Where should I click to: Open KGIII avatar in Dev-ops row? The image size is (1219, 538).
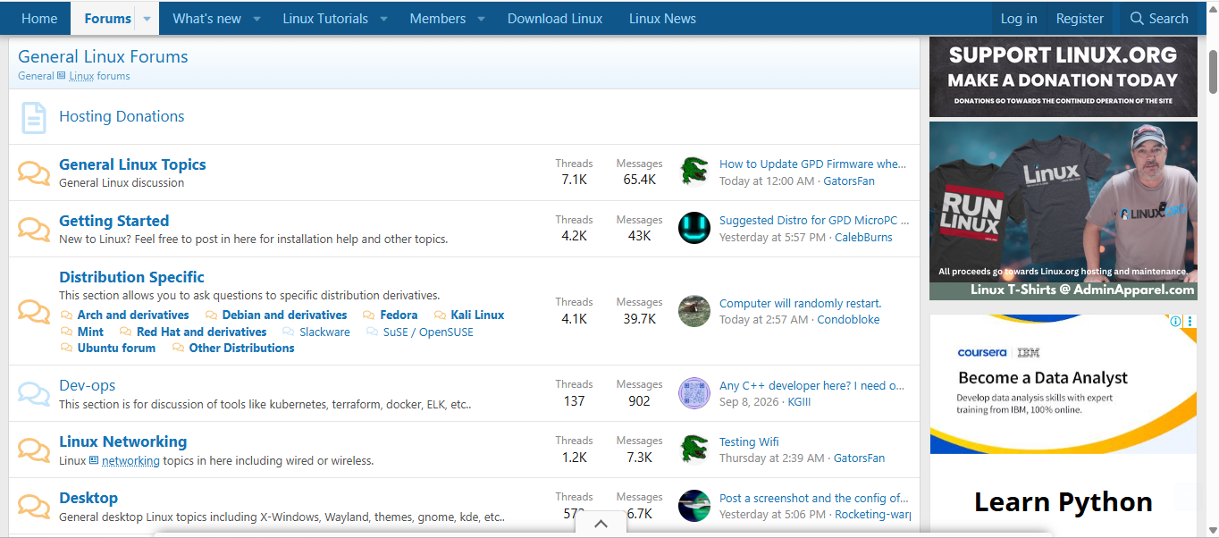click(694, 393)
